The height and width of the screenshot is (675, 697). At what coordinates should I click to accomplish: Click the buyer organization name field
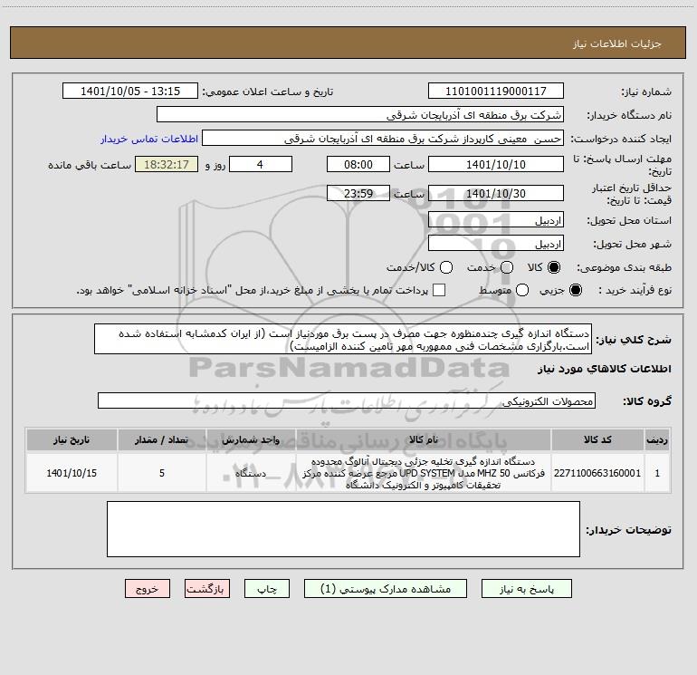pyautogui.click(x=360, y=115)
